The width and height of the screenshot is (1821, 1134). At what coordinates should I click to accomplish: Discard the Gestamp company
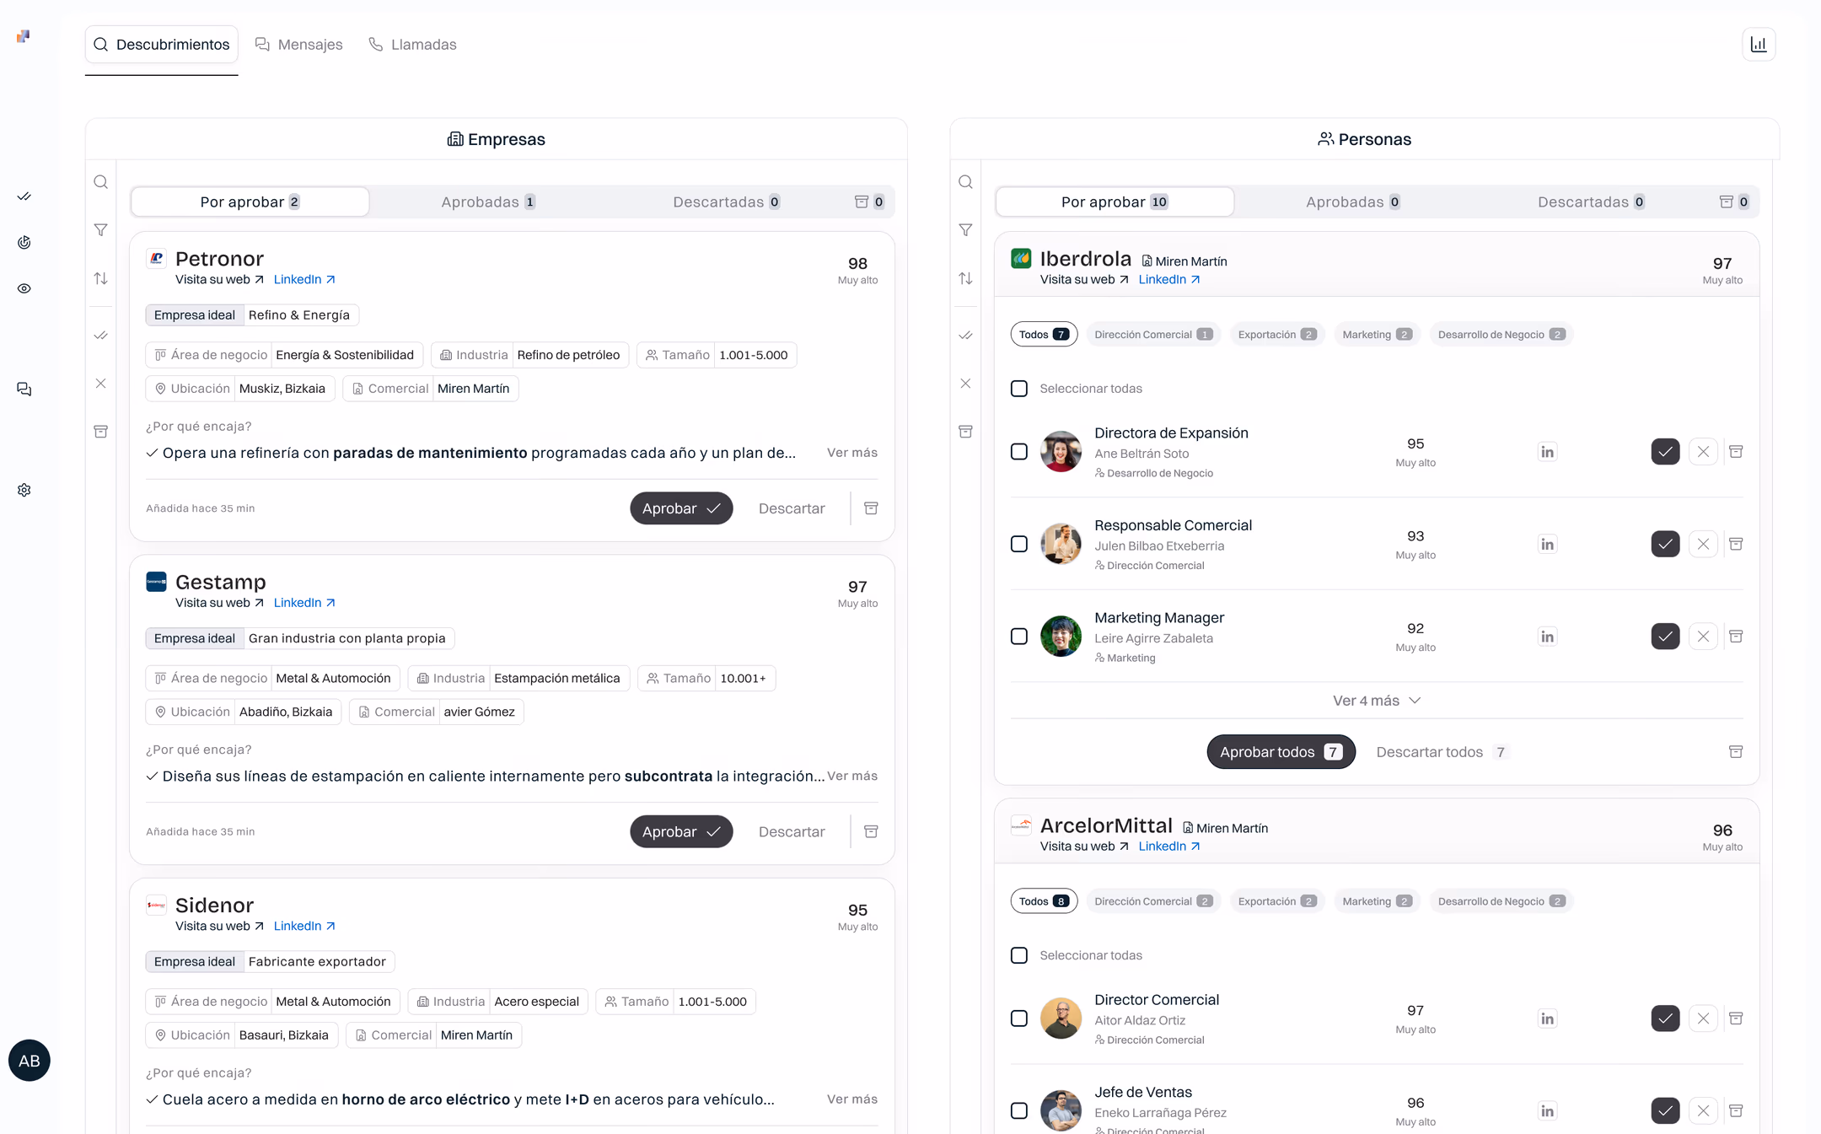click(x=791, y=831)
